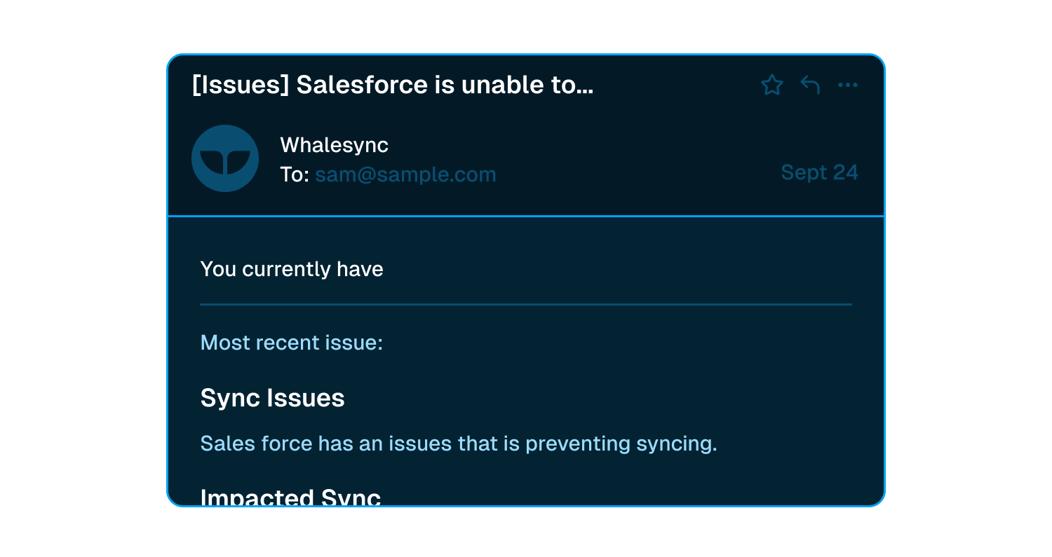Viewport: 1052px width, 557px height.
Task: Open the sam@sample.com recipient link
Action: (x=405, y=174)
